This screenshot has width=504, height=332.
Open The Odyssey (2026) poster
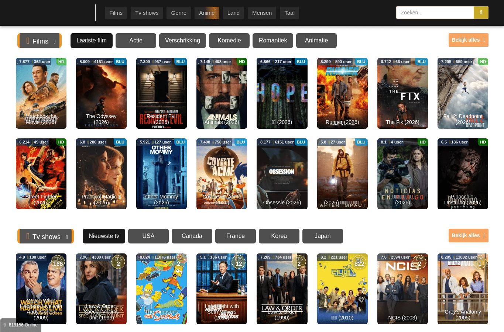pyautogui.click(x=101, y=93)
